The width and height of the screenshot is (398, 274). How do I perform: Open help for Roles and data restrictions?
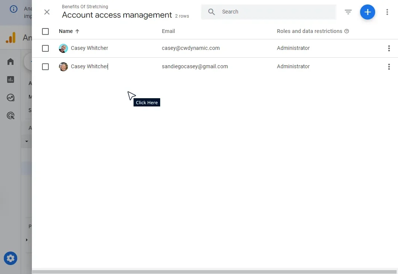point(346,31)
